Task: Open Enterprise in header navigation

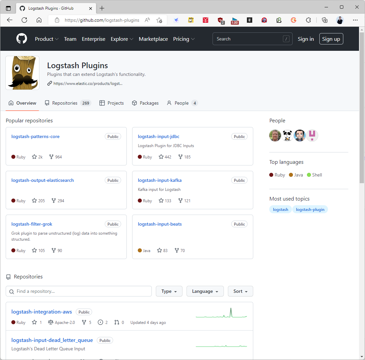Action: [x=93, y=39]
